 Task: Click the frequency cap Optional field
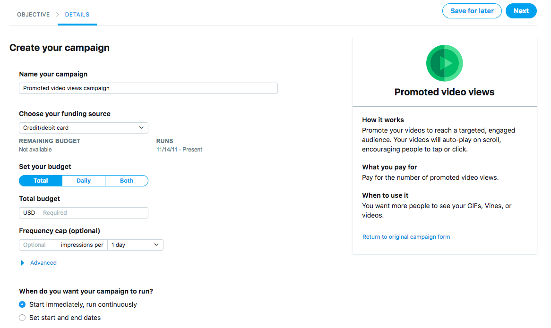tap(38, 245)
